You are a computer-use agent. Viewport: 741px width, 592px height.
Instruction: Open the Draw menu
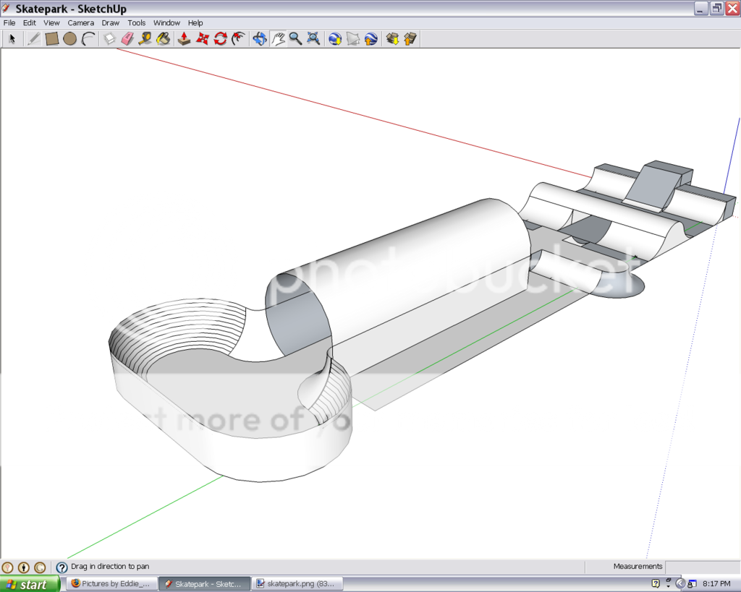(x=110, y=23)
